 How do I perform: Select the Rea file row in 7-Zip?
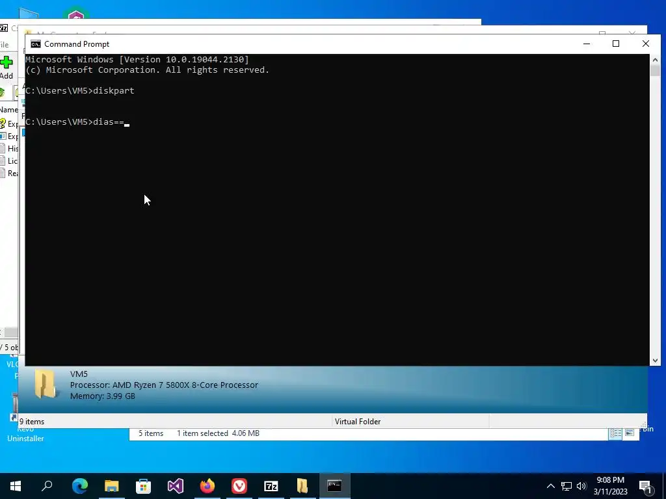tap(9, 173)
